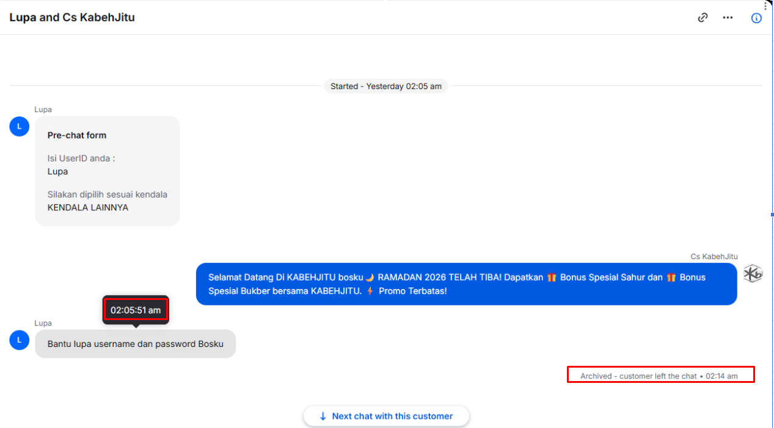Click 'Archived - customer left the chat' status
Image resolution: width=774 pixels, height=428 pixels.
tap(659, 376)
